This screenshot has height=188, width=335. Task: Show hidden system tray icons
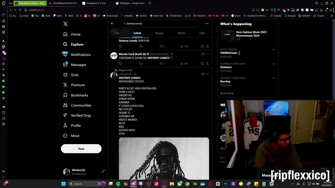tap(293, 184)
